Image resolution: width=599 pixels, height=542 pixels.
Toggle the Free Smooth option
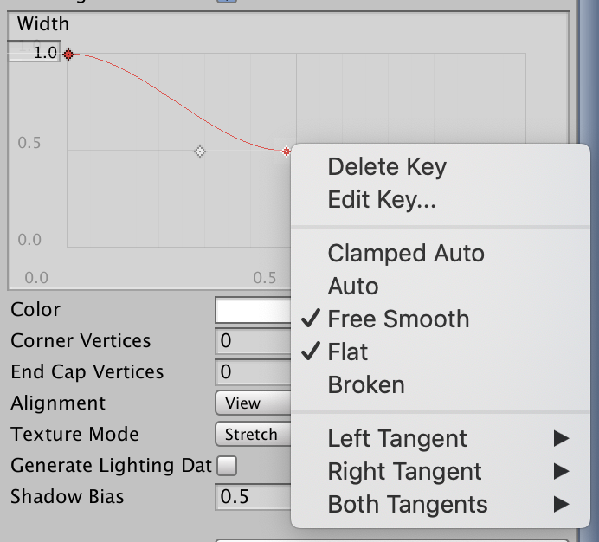(x=398, y=319)
